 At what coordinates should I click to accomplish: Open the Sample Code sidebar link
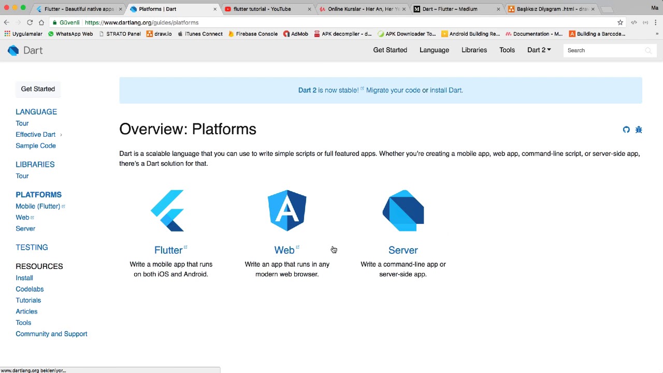click(36, 146)
